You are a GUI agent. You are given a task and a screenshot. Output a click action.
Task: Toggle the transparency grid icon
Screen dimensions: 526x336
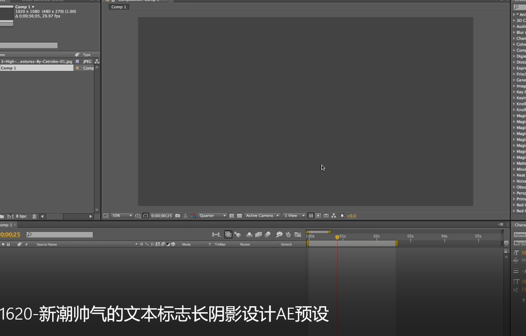click(x=239, y=216)
